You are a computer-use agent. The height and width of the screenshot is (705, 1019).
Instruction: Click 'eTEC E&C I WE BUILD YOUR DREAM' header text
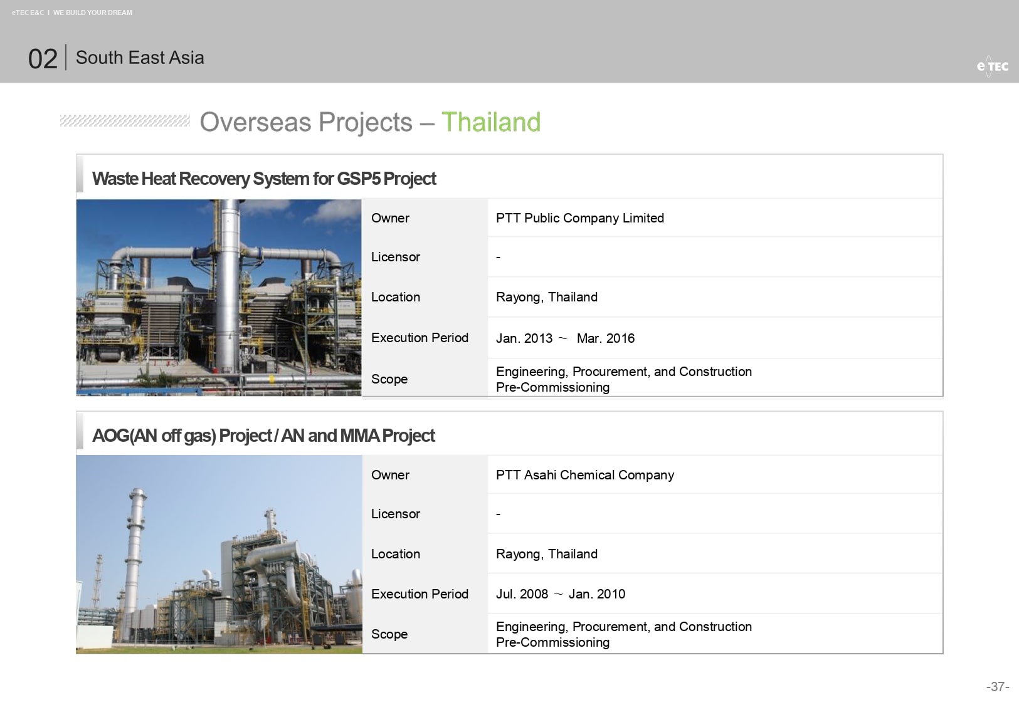(72, 13)
